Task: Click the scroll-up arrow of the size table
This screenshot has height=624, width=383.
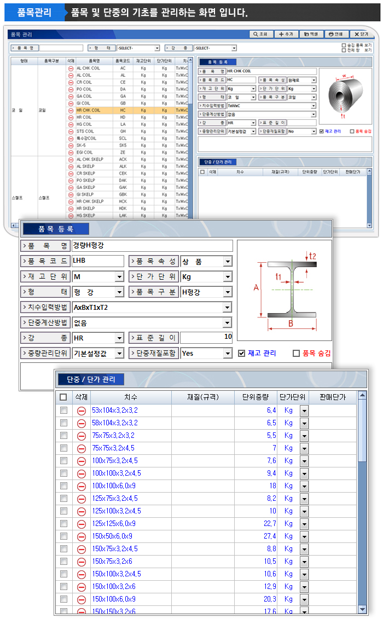Action: tap(362, 395)
